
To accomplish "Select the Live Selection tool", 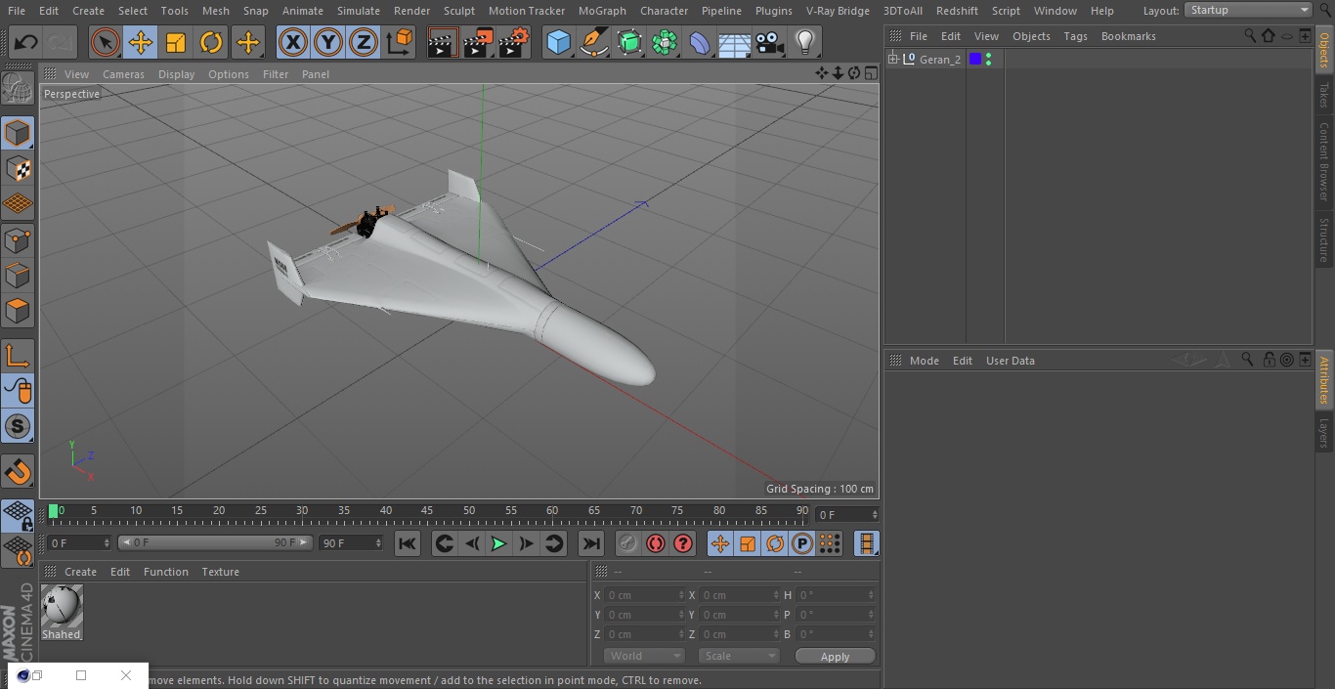I will point(106,42).
